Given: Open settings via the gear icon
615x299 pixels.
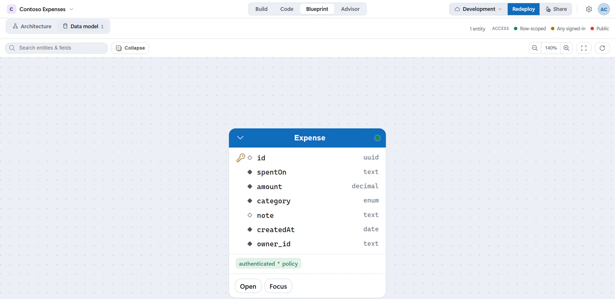Looking at the screenshot, I should (x=589, y=9).
